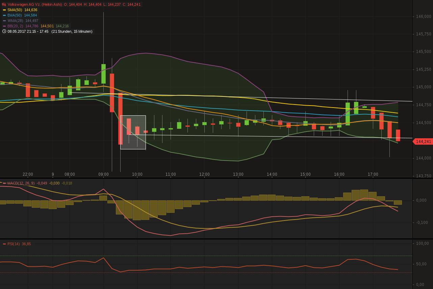Click the WMA value 144,497
This screenshot has height=289, width=433.
(x=32, y=21)
